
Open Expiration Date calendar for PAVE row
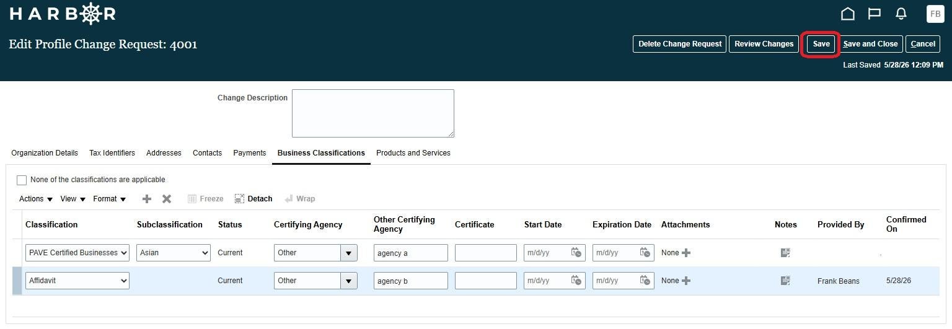coord(645,253)
